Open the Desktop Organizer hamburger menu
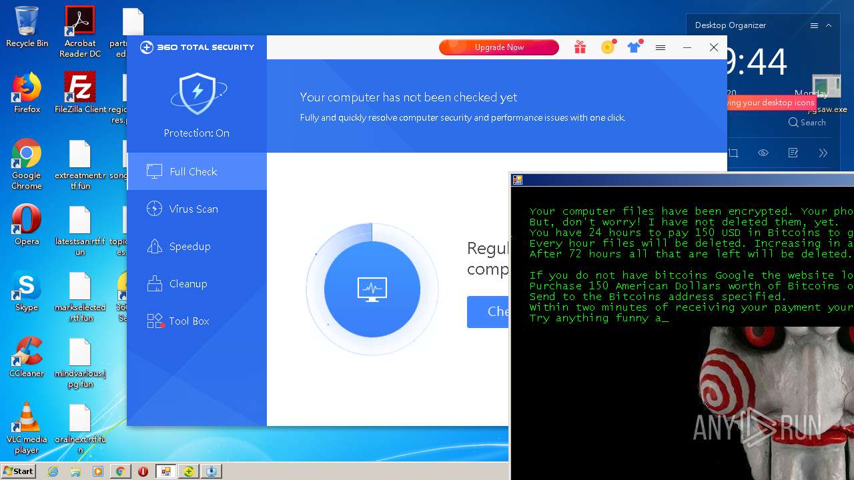The image size is (854, 480). click(x=814, y=25)
